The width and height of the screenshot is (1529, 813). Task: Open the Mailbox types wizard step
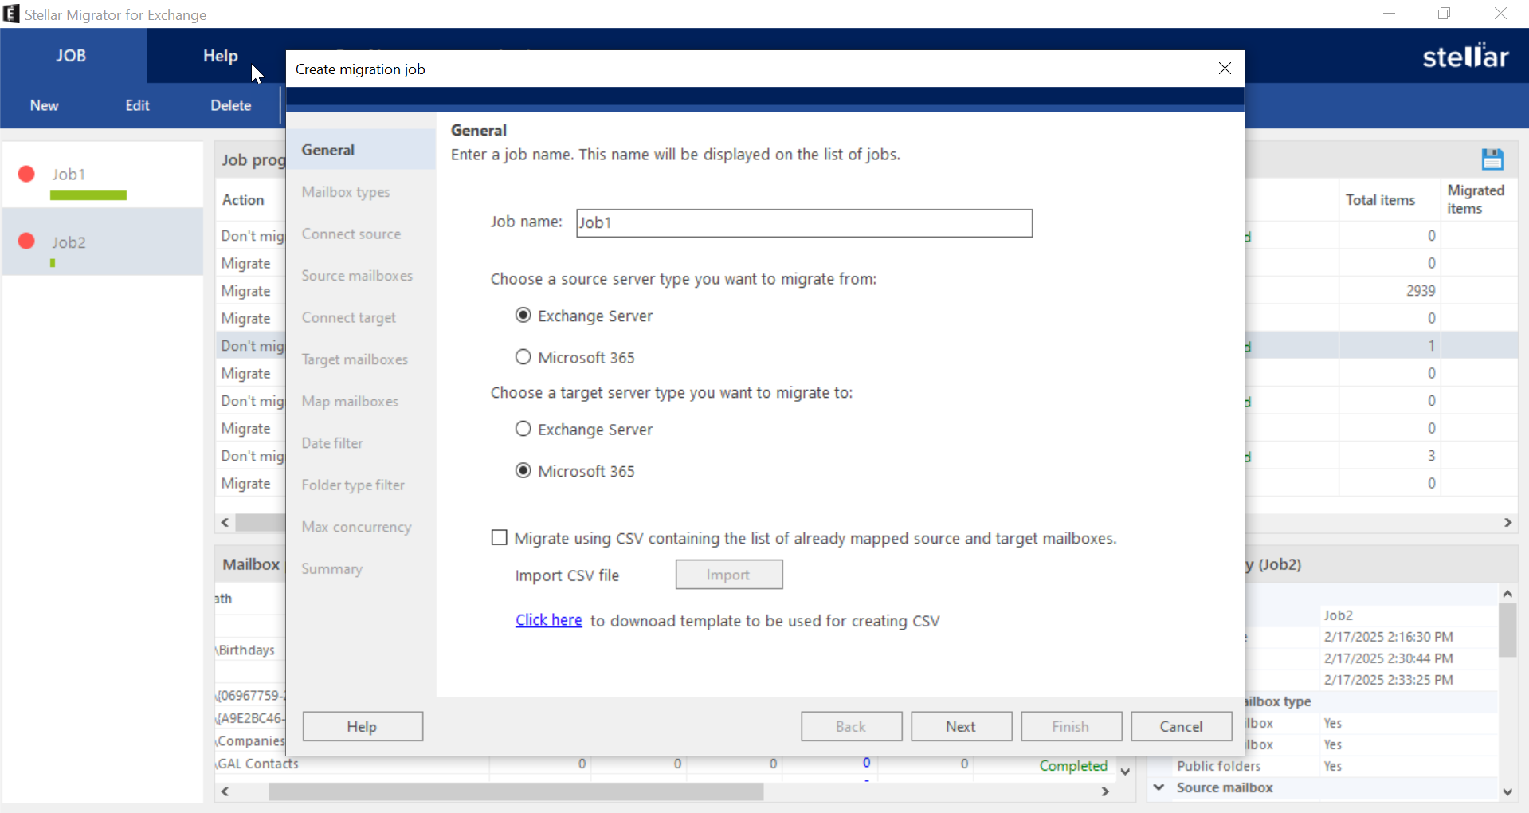pos(346,192)
